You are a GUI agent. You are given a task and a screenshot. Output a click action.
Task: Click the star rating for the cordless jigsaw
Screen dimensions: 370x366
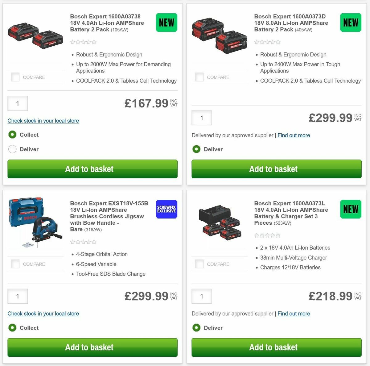(83, 242)
